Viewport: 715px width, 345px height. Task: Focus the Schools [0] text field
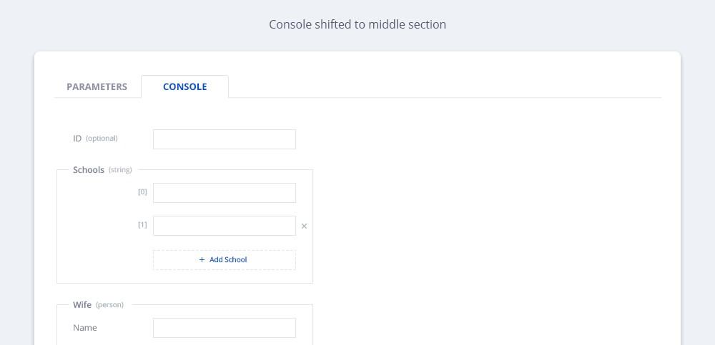coord(225,193)
